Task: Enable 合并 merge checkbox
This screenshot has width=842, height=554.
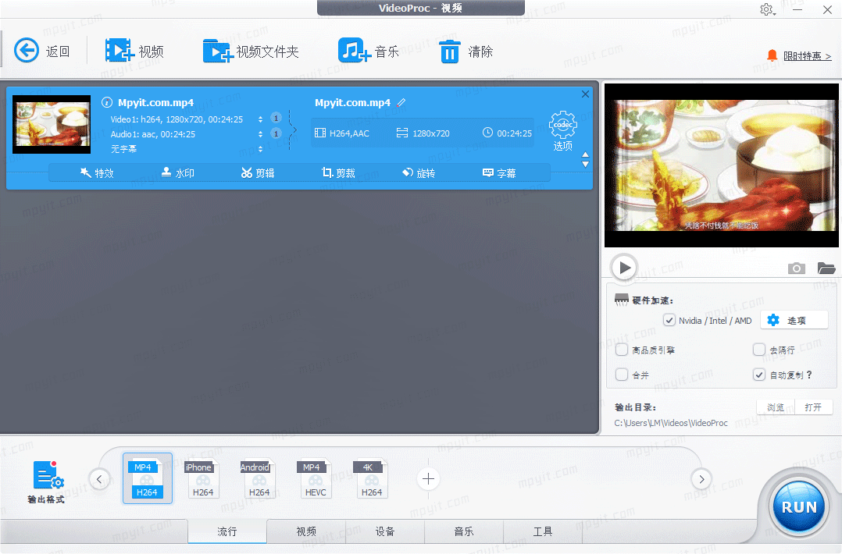Action: coord(622,375)
